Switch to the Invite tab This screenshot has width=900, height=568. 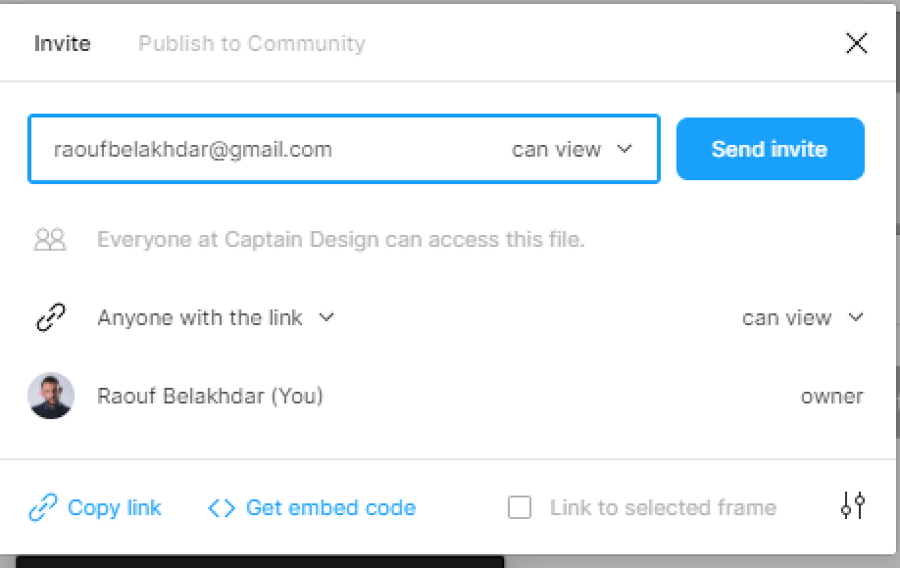[x=62, y=43]
